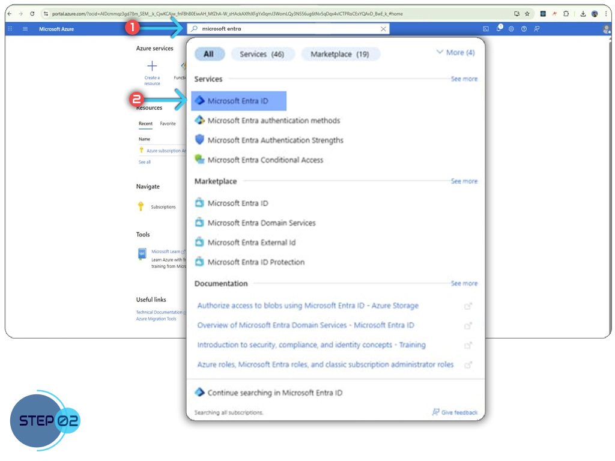Clear the search box with X
Image resolution: width=615 pixels, height=461 pixels.
[x=383, y=29]
